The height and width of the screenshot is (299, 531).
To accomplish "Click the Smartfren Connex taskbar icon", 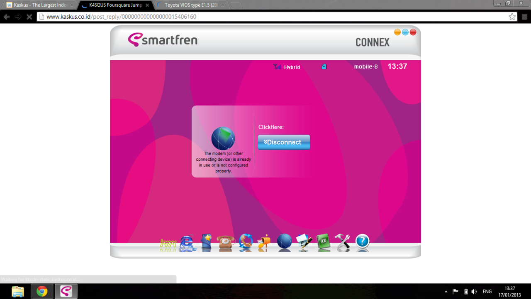I will coord(66,291).
